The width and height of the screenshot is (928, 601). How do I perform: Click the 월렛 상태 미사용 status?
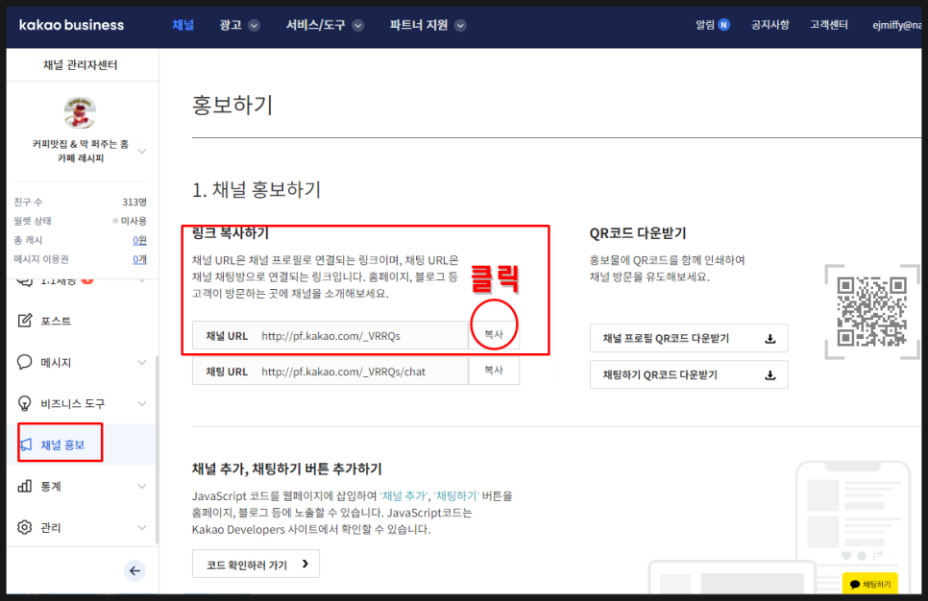(131, 221)
